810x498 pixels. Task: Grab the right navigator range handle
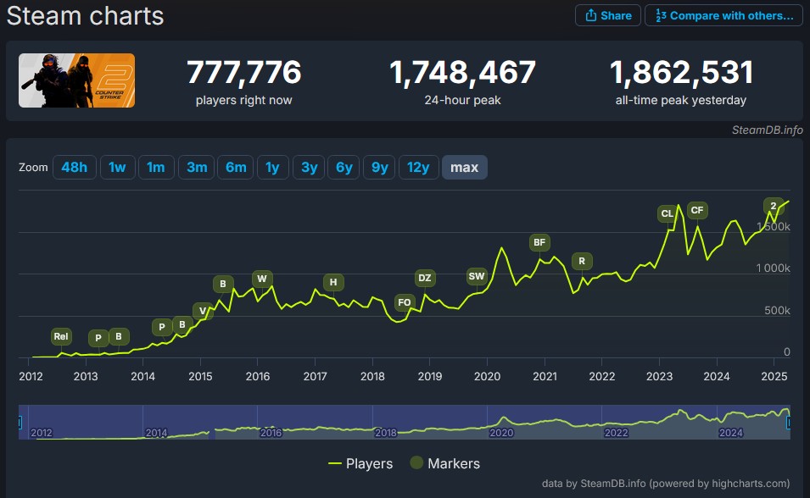point(789,423)
